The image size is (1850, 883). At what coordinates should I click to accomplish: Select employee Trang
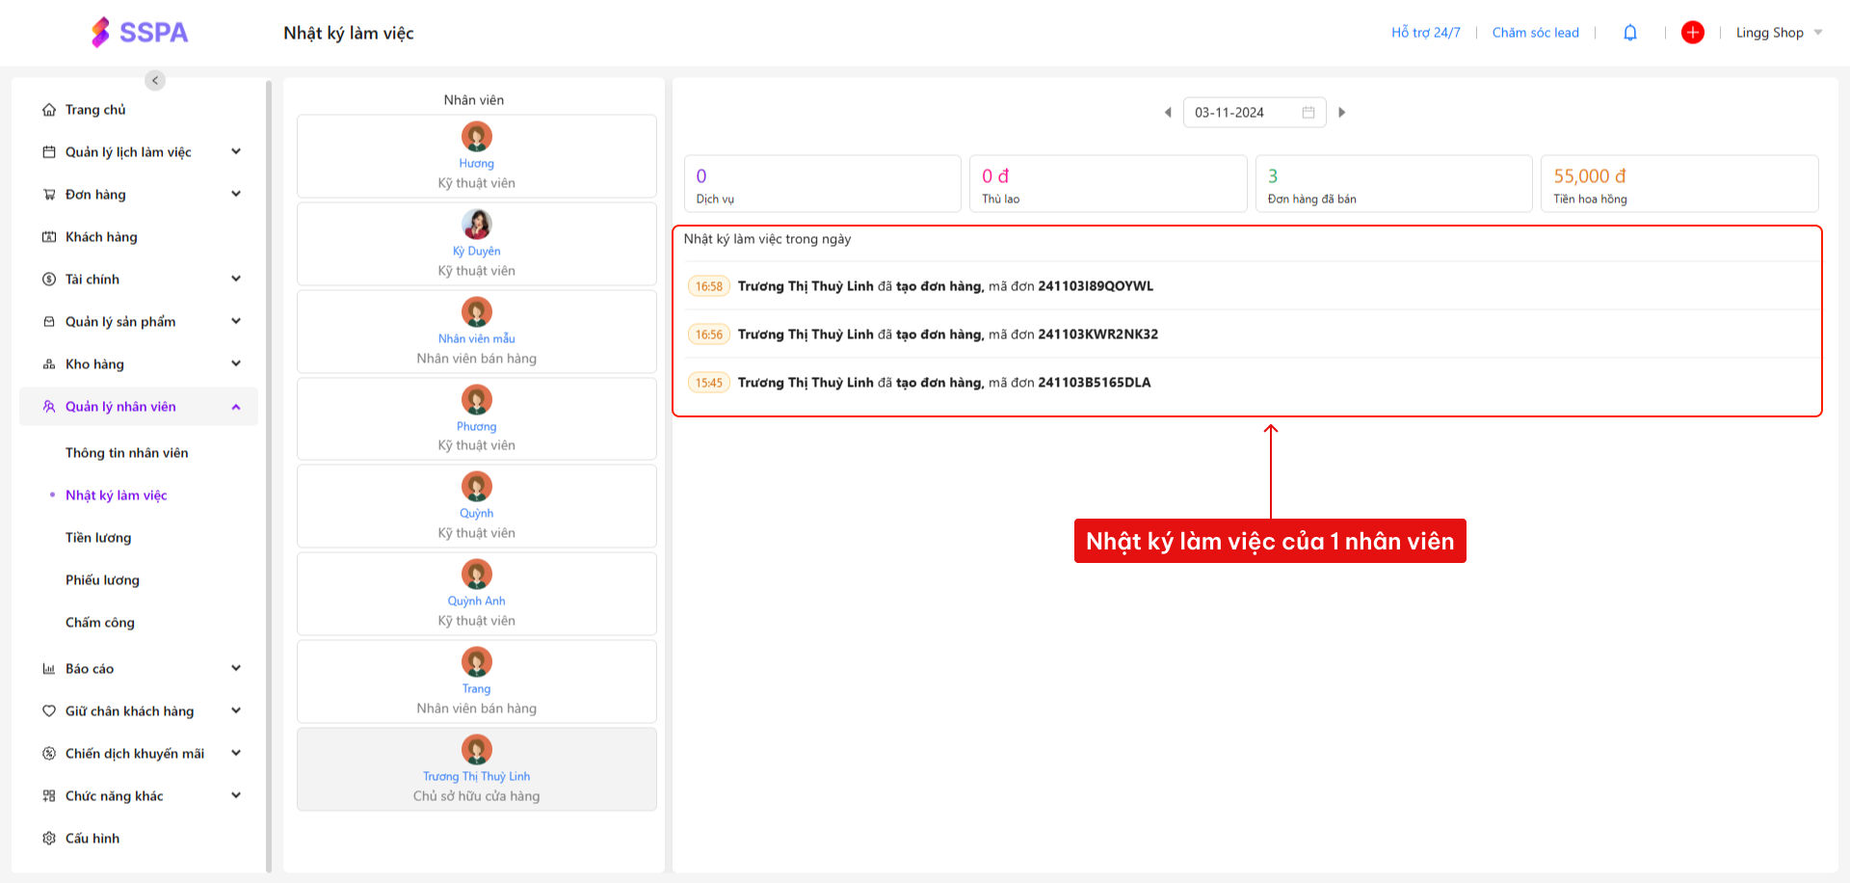click(477, 682)
